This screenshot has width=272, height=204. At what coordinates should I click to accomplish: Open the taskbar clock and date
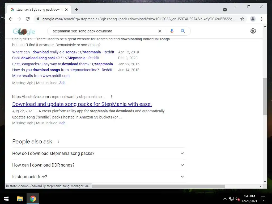coord(249,199)
